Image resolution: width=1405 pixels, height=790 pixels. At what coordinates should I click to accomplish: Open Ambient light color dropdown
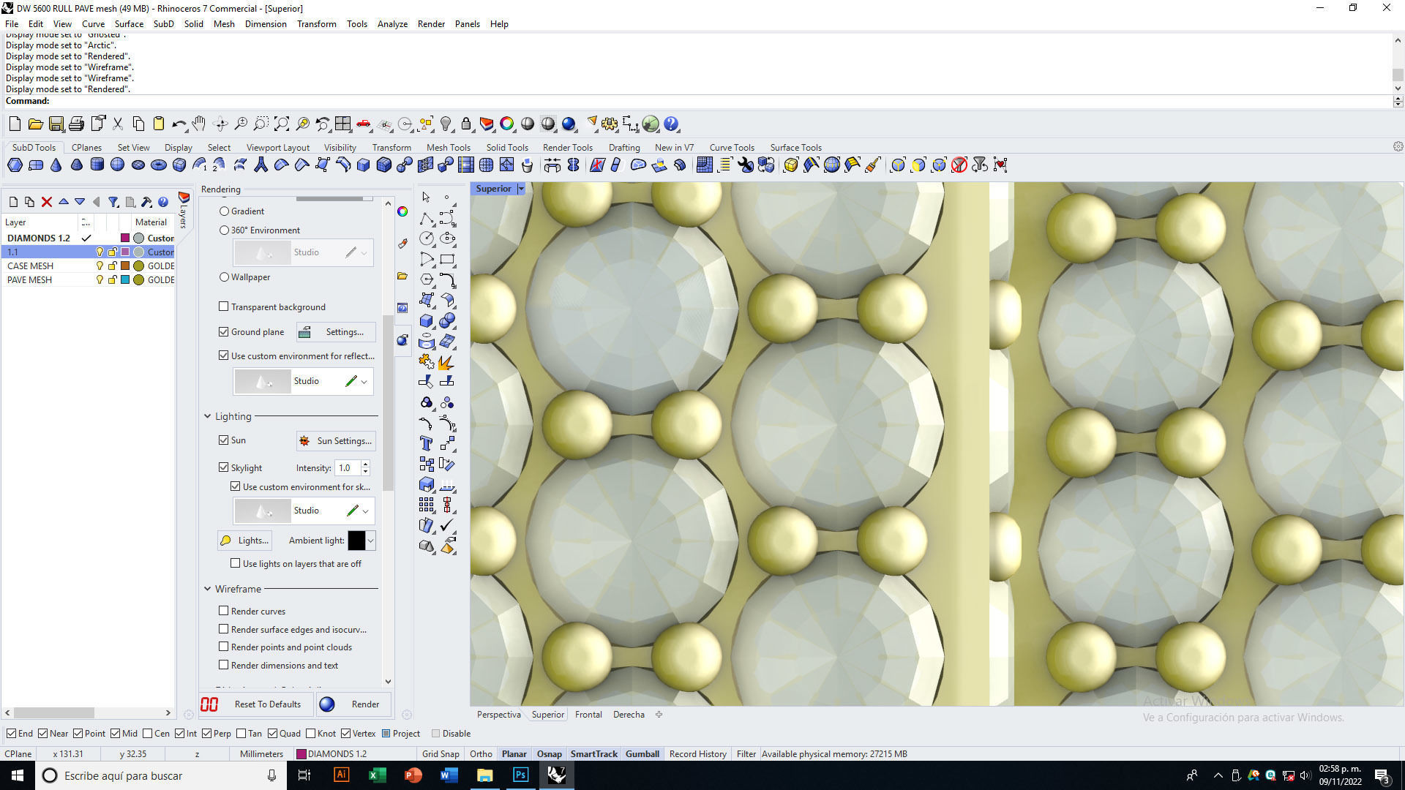(370, 541)
